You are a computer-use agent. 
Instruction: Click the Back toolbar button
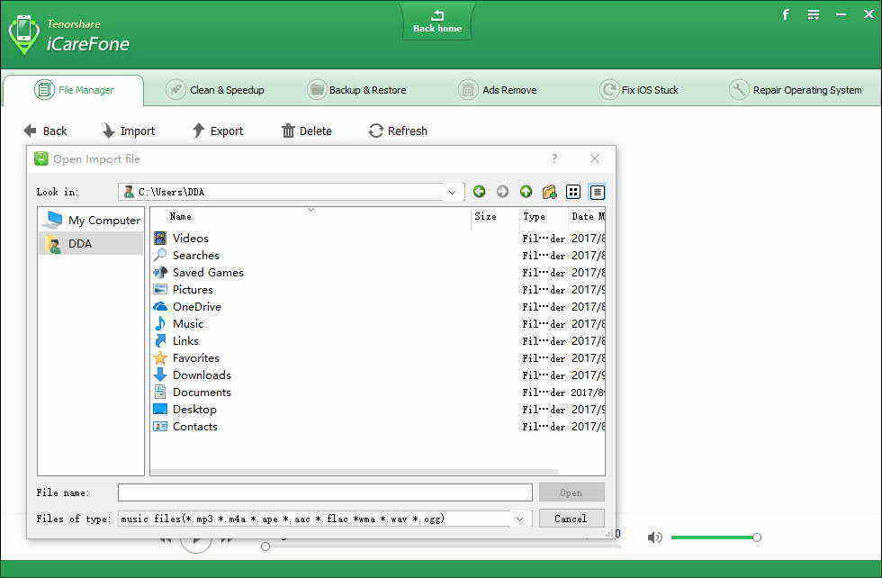[46, 131]
